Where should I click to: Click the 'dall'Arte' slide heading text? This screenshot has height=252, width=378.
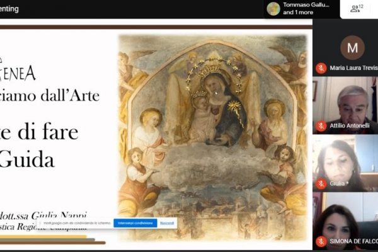click(x=70, y=96)
